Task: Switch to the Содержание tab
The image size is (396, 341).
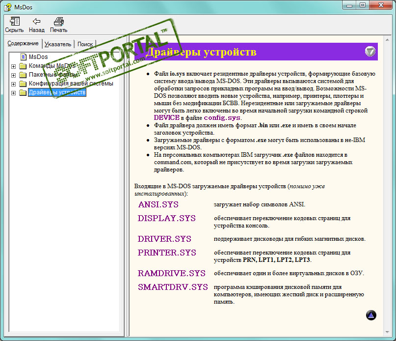Action: 23,43
